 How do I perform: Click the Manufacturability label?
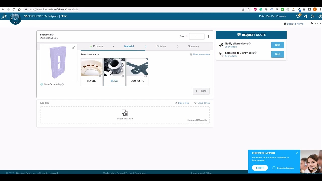(x=53, y=84)
